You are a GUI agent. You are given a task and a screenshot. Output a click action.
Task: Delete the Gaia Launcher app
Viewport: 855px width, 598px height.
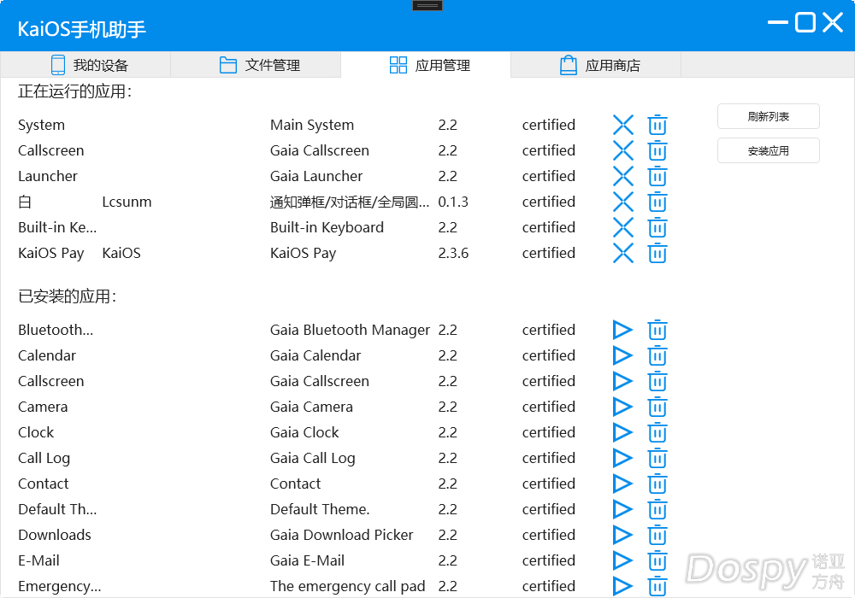click(657, 177)
